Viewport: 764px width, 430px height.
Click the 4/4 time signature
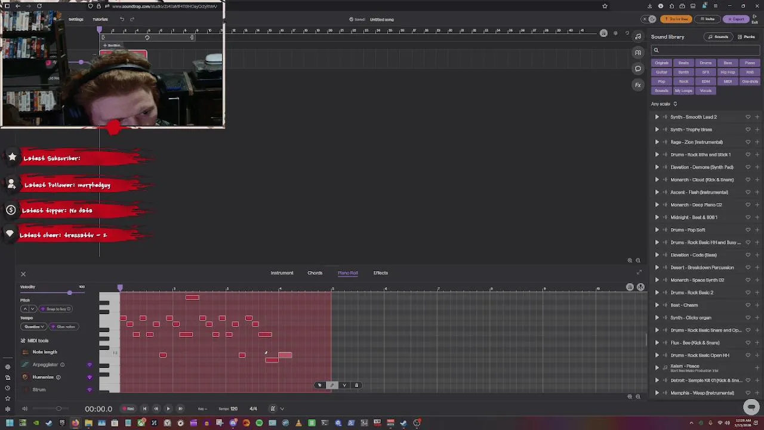pos(253,409)
